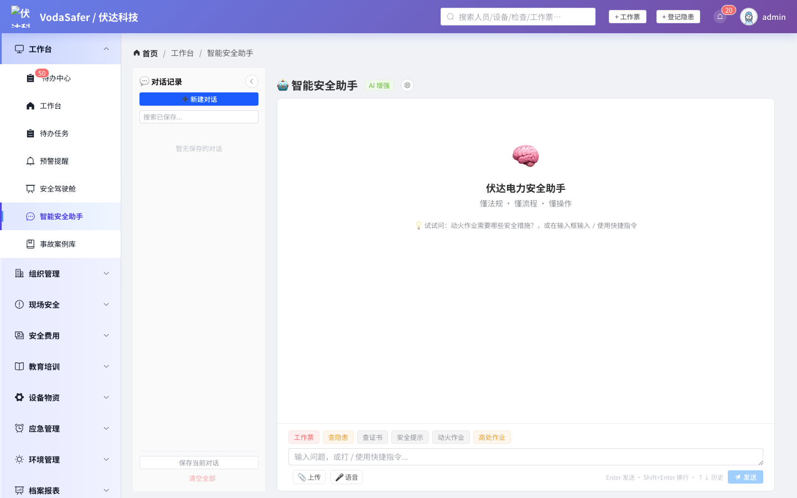Click the 设备物资 gear icon
Viewport: 797px width, 498px height.
(x=19, y=397)
